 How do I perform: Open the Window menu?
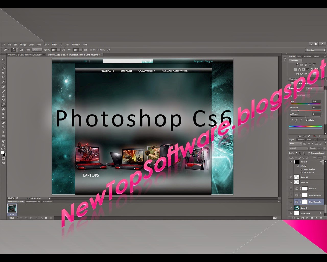(76, 45)
